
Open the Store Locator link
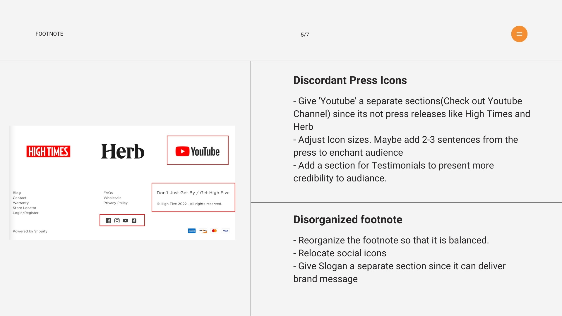25,208
